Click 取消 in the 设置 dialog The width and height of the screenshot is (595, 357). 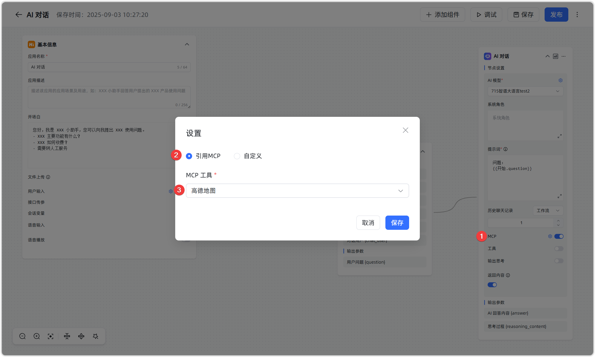tap(368, 223)
